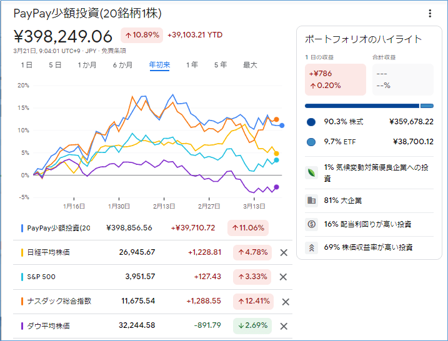Switch to the 5日 time range
448x341 pixels.
(54, 65)
